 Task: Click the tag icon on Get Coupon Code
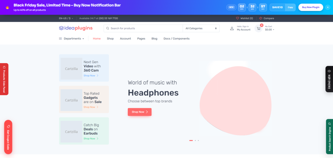[x=8, y=126]
